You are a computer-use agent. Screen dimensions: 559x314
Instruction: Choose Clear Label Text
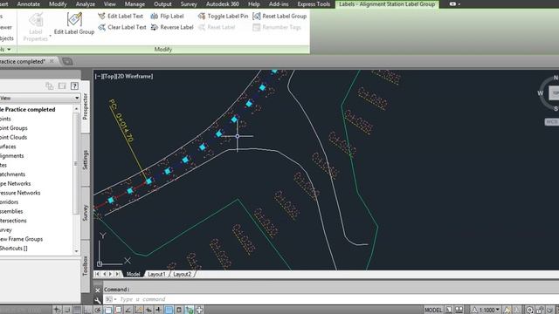(122, 27)
